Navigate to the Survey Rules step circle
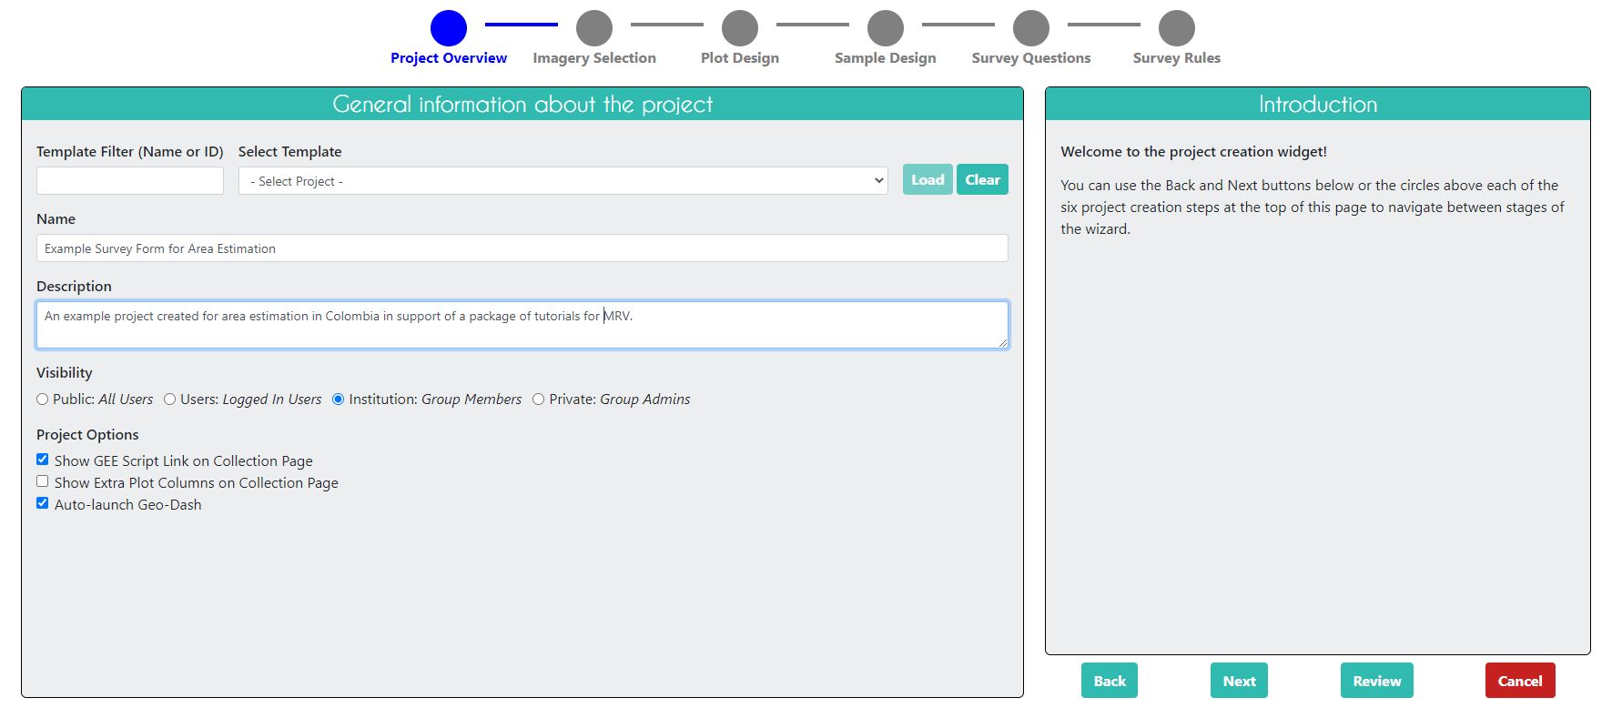The image size is (1612, 708). 1176,28
